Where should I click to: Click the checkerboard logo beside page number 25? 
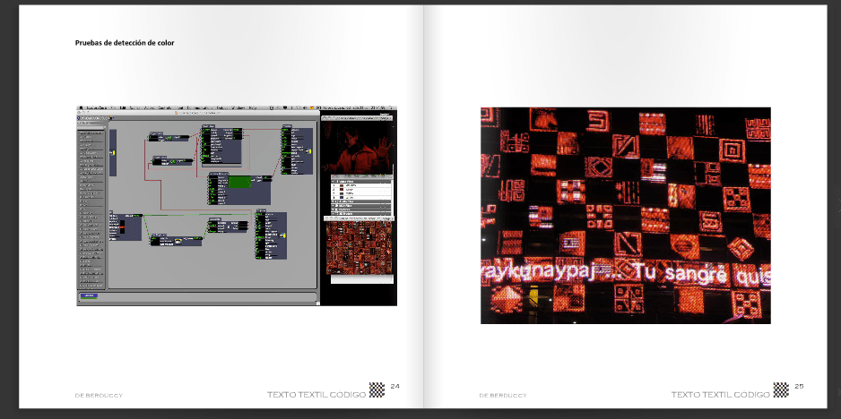(x=781, y=390)
